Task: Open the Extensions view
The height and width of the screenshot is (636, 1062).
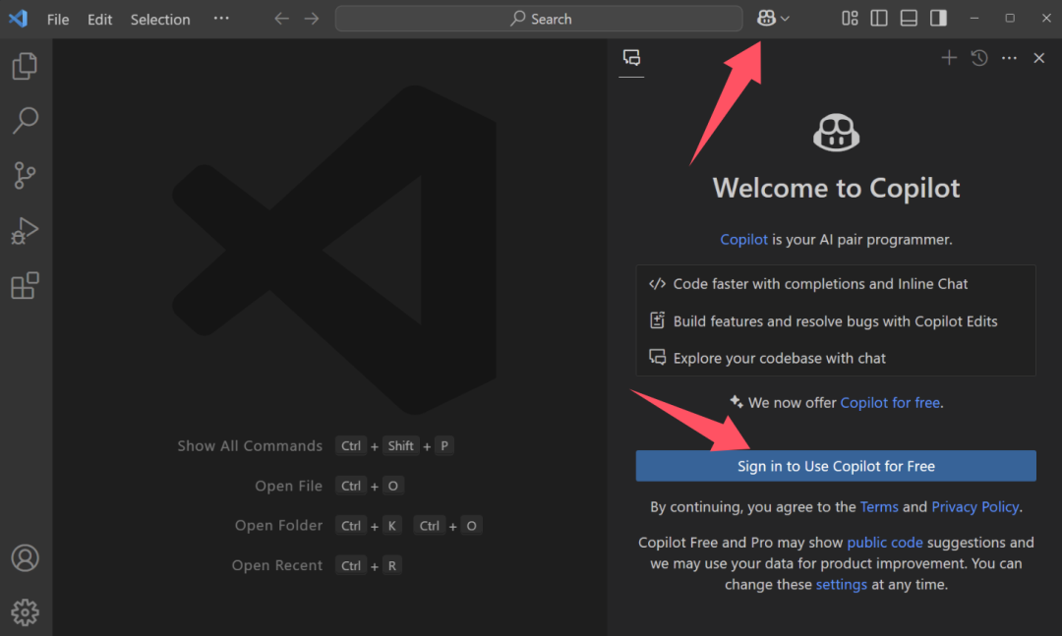Action: 25,285
